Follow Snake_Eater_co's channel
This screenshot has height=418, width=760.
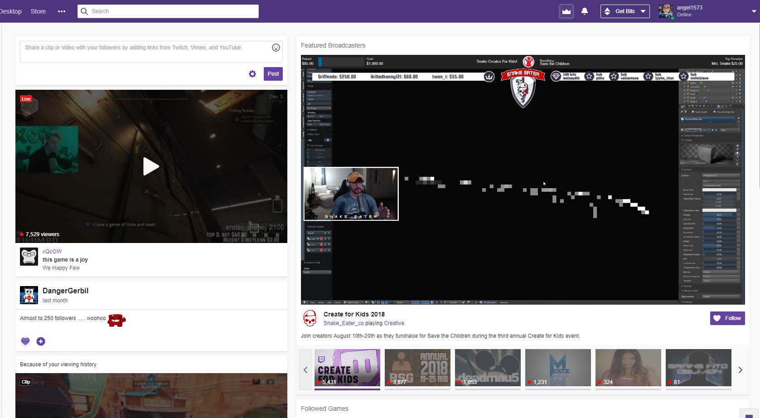point(727,318)
